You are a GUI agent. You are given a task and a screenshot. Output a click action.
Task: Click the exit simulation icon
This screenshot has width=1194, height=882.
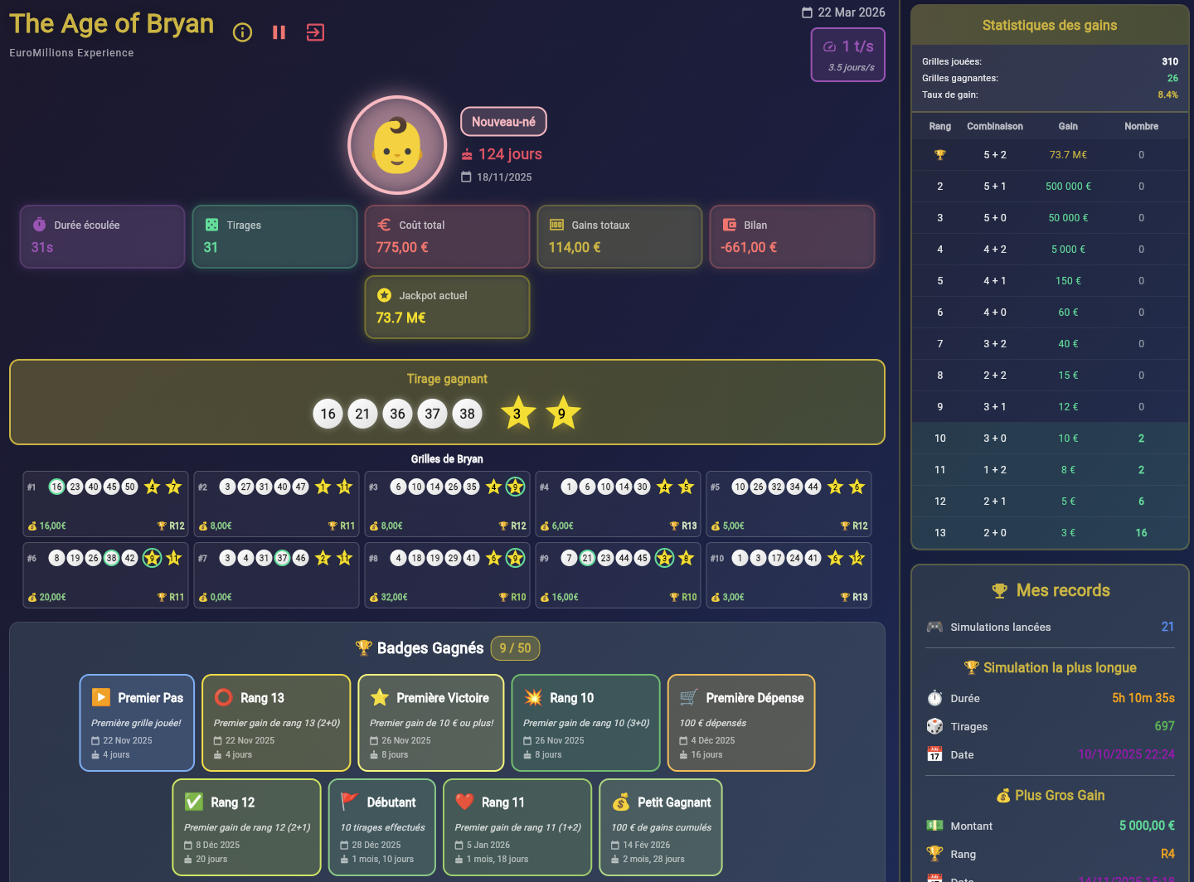[315, 32]
